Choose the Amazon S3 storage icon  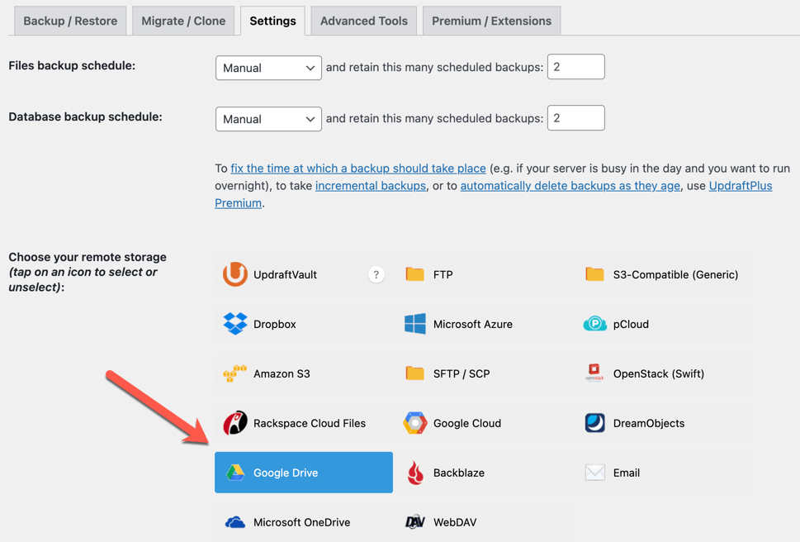pos(235,373)
